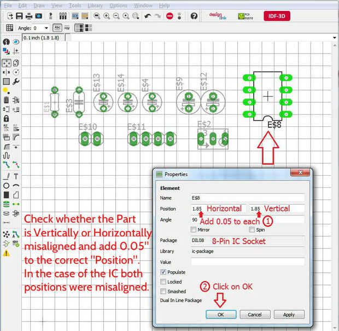339x331 pixels.
Task: Uncheck the Populate checkbox
Action: click(163, 272)
